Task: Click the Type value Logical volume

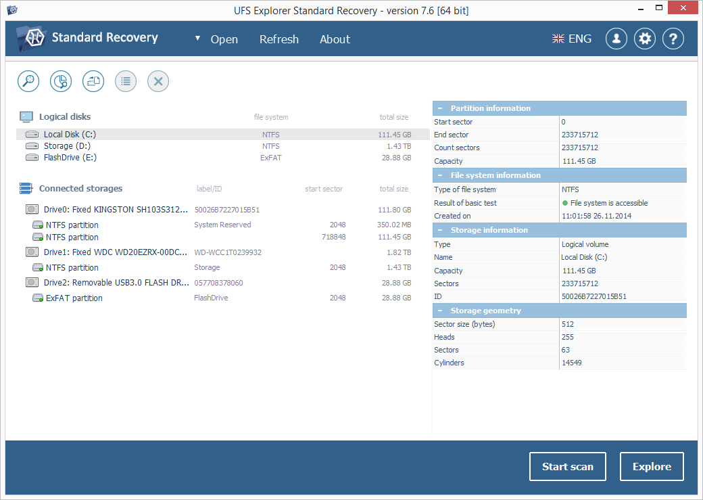Action: click(x=585, y=244)
